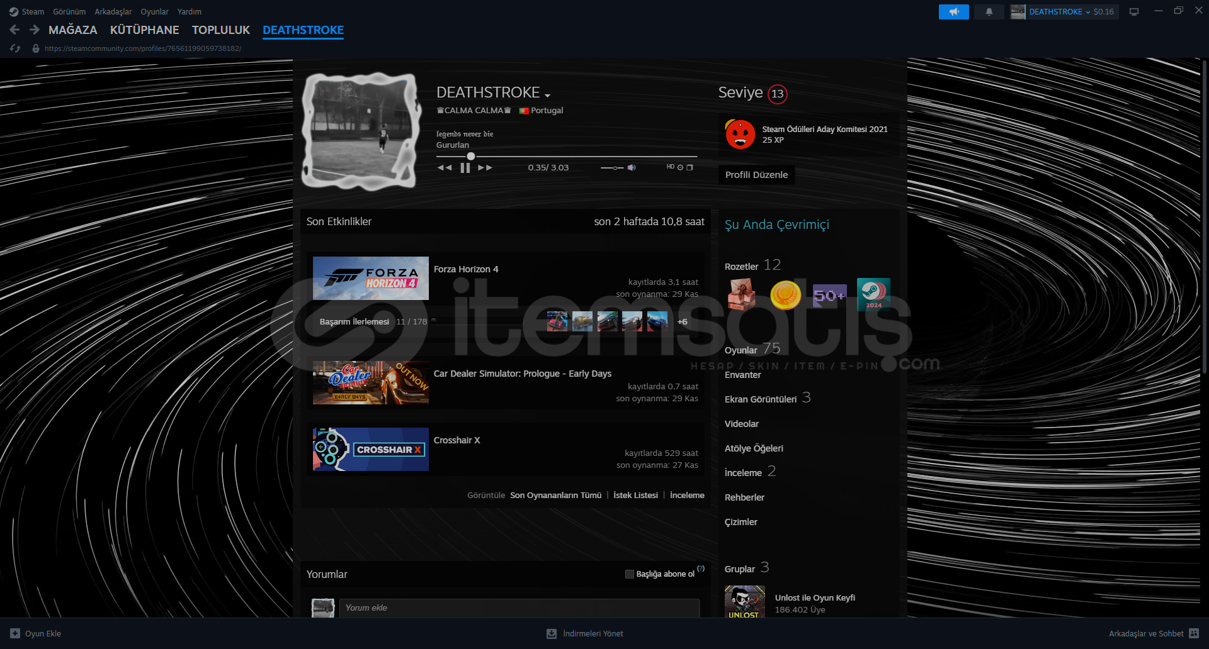Open the Oyunlar menu
Screen dimensions: 1209x649
tap(154, 11)
